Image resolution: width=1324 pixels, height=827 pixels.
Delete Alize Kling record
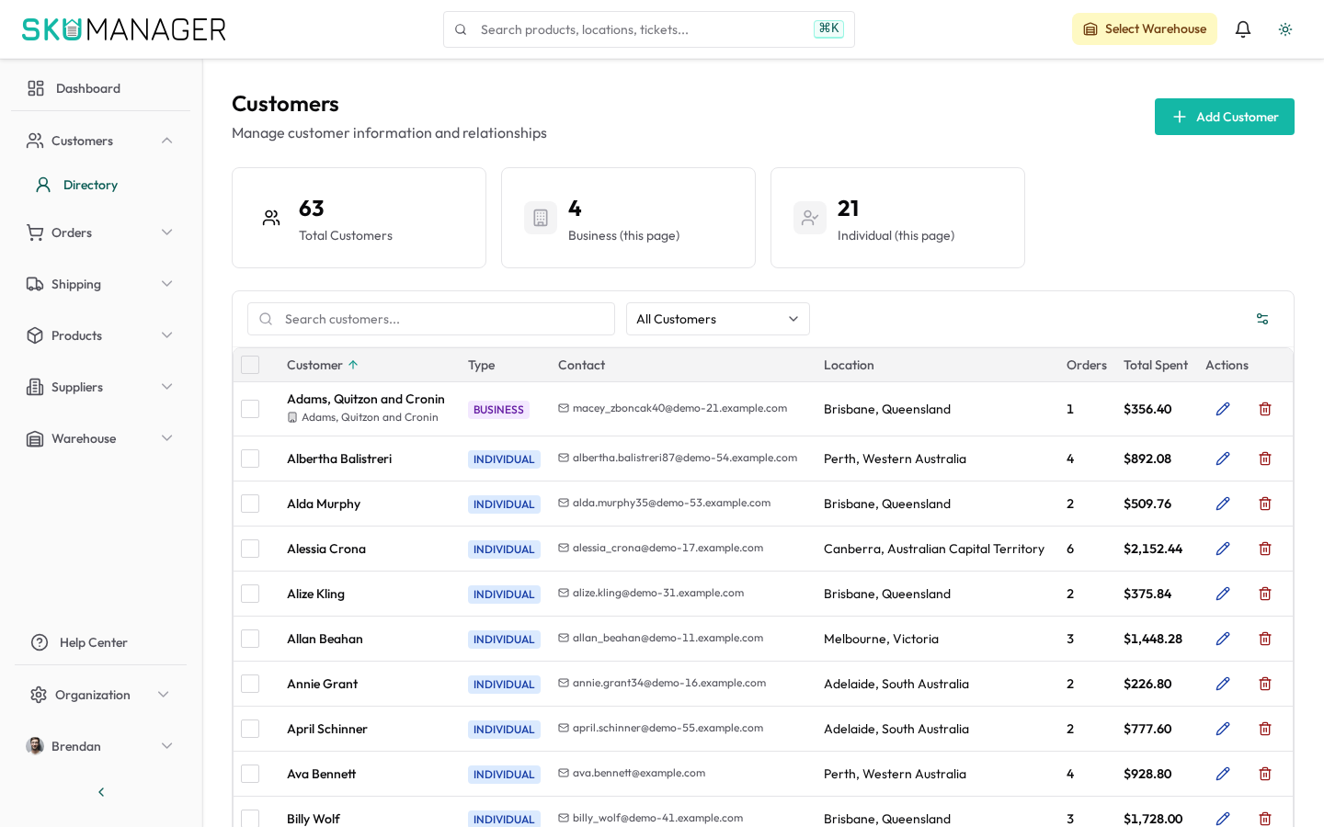click(1265, 594)
